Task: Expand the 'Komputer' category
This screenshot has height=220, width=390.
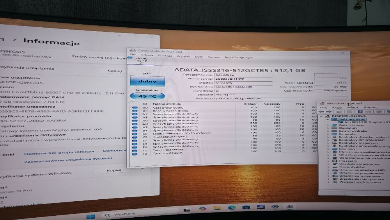Action: [x=328, y=134]
